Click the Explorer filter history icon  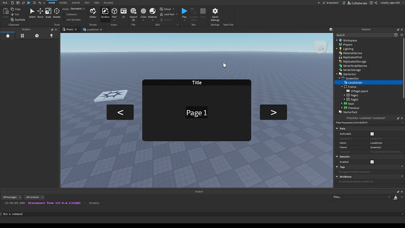tap(396, 35)
